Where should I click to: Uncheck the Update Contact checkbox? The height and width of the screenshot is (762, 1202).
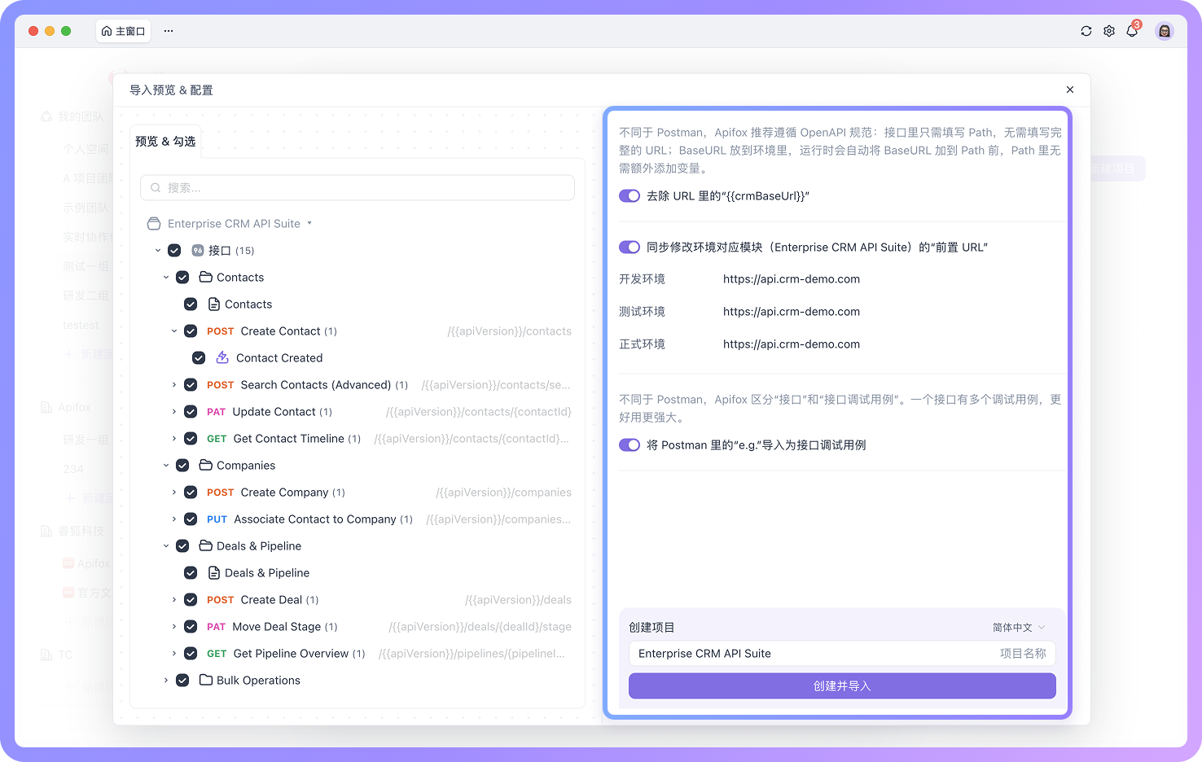[x=191, y=411]
